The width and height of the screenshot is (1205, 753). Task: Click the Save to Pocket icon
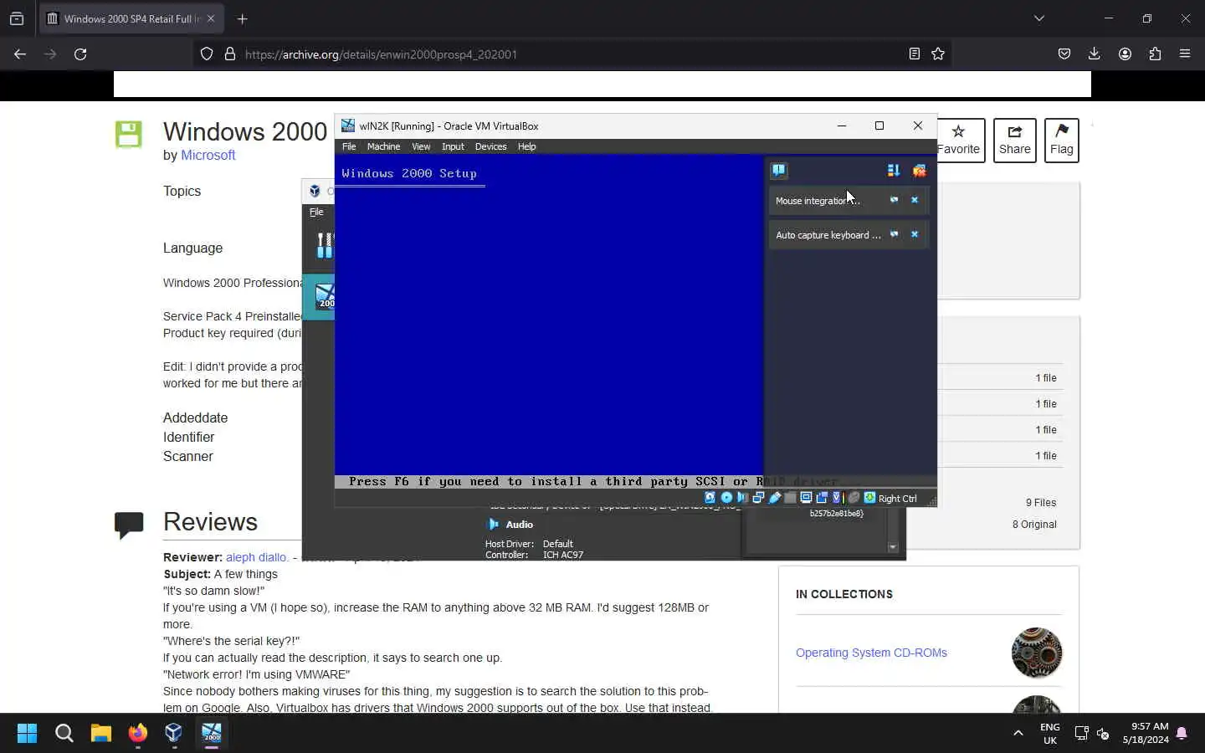coord(1064,54)
